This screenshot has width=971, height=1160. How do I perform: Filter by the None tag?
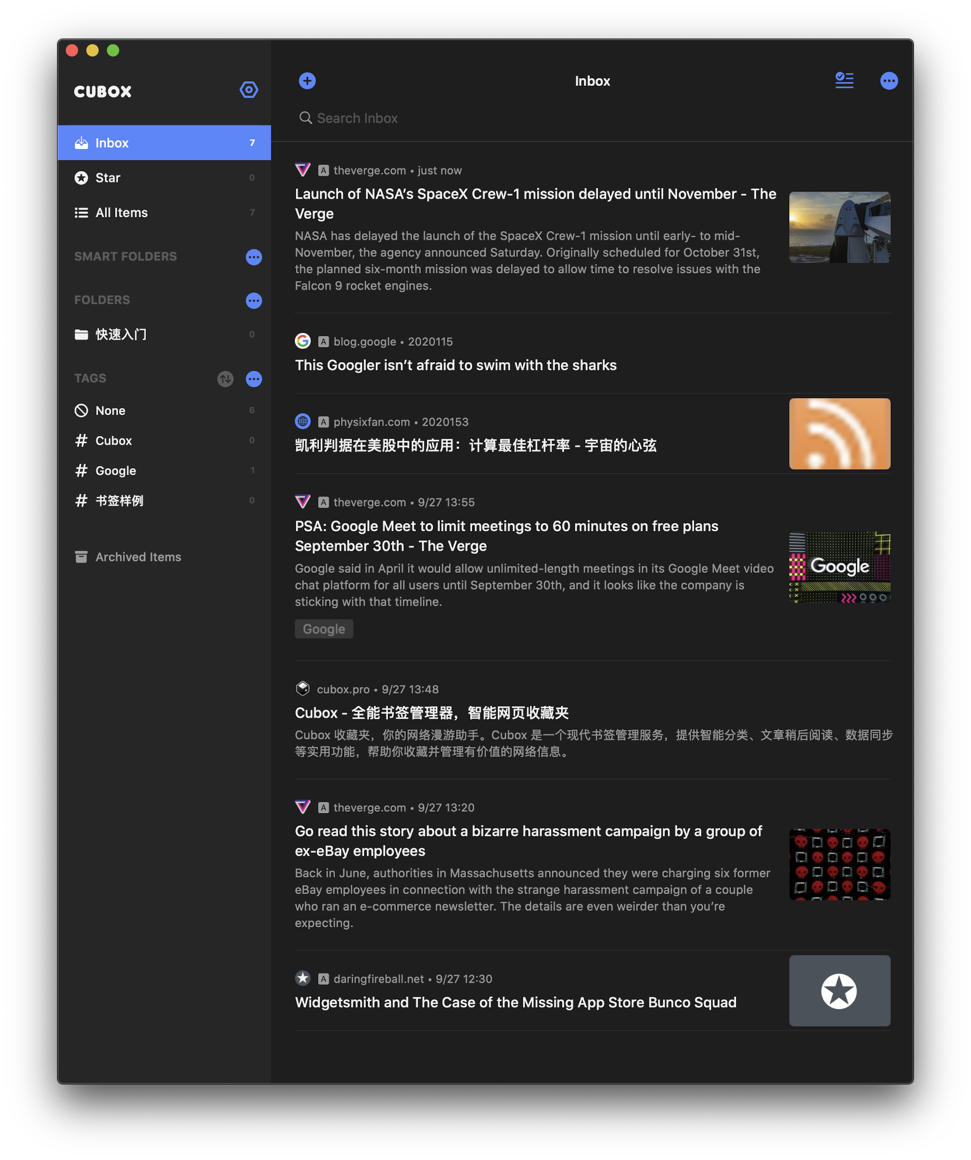[164, 410]
